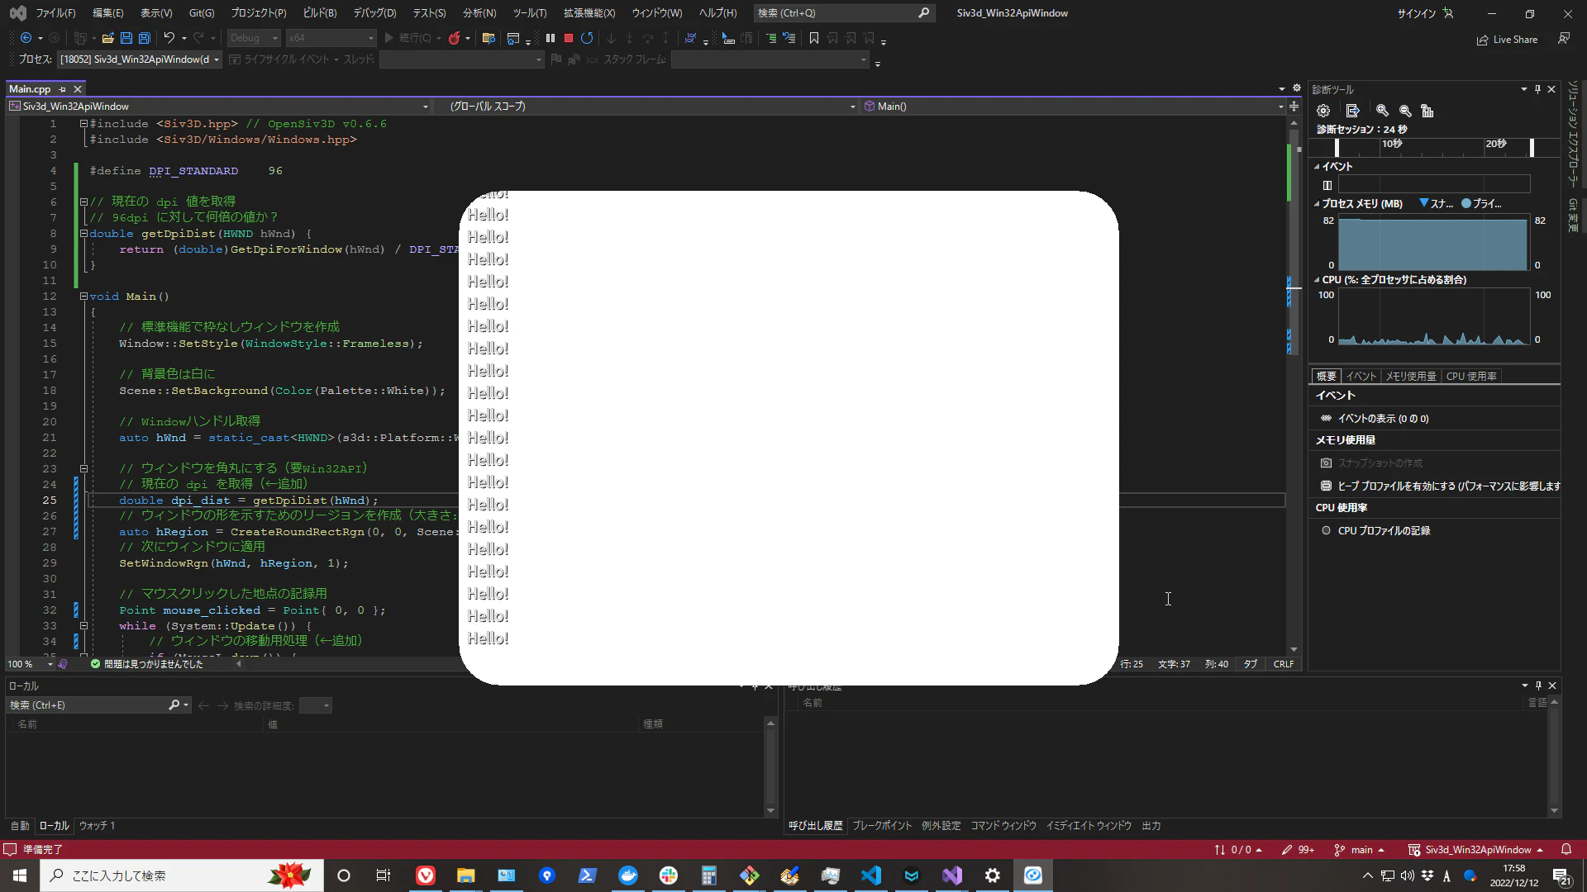Click the Sign in button

tap(1426, 13)
